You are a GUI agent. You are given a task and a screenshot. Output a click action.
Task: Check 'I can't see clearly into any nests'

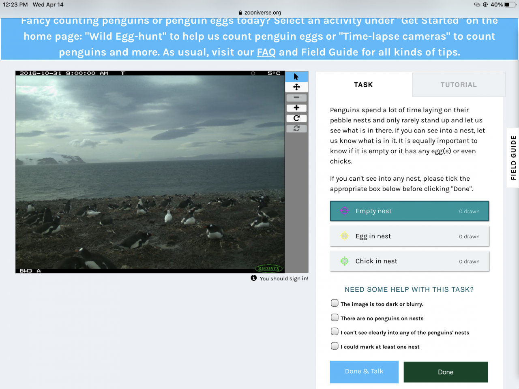335,331
